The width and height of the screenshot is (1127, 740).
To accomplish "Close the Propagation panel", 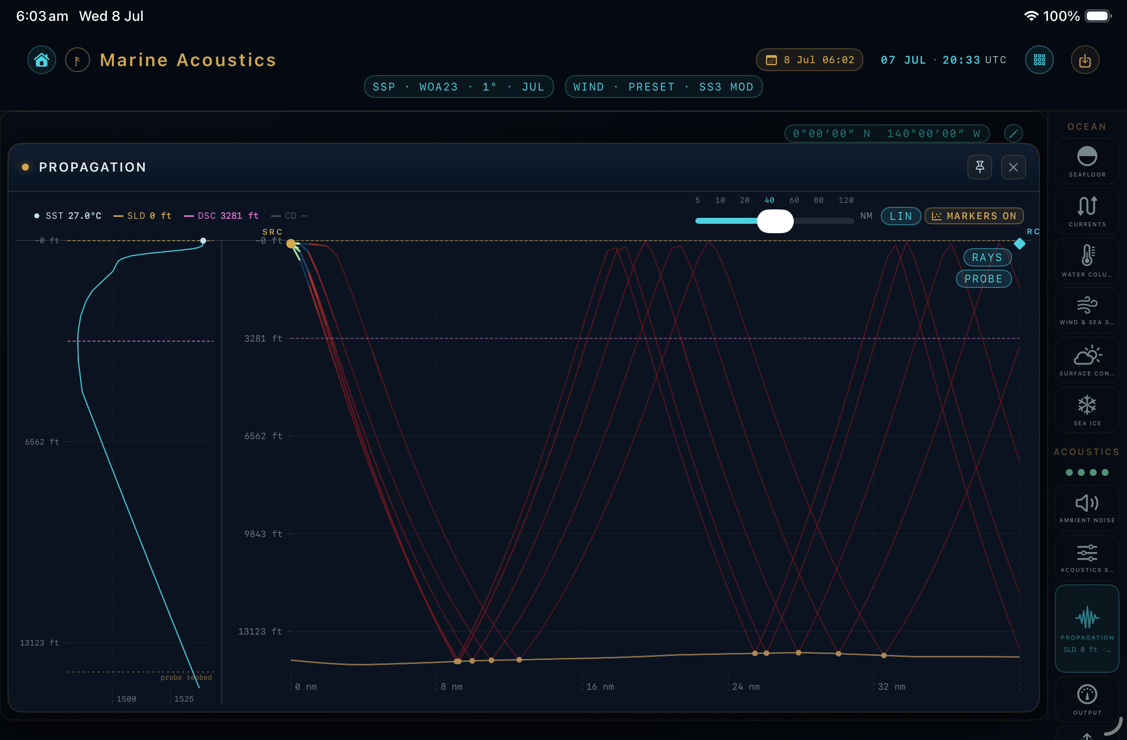I will [x=1014, y=167].
